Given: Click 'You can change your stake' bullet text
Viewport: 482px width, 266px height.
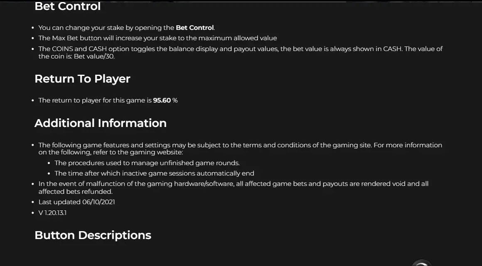Looking at the screenshot, I should tap(127, 28).
